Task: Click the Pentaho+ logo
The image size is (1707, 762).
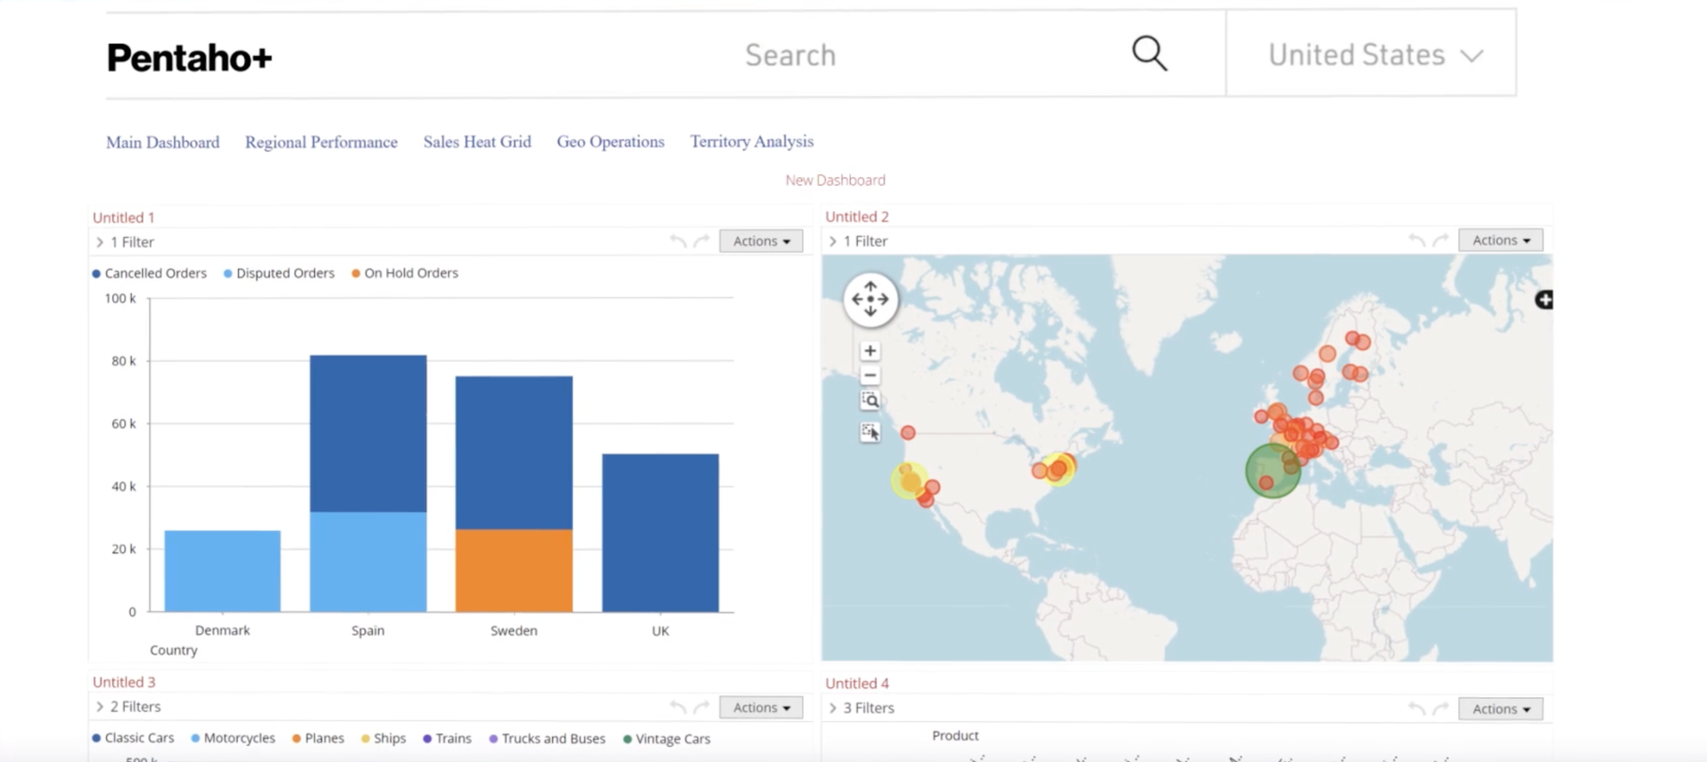Action: [x=189, y=58]
